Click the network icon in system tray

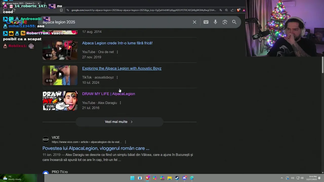coord(298,178)
